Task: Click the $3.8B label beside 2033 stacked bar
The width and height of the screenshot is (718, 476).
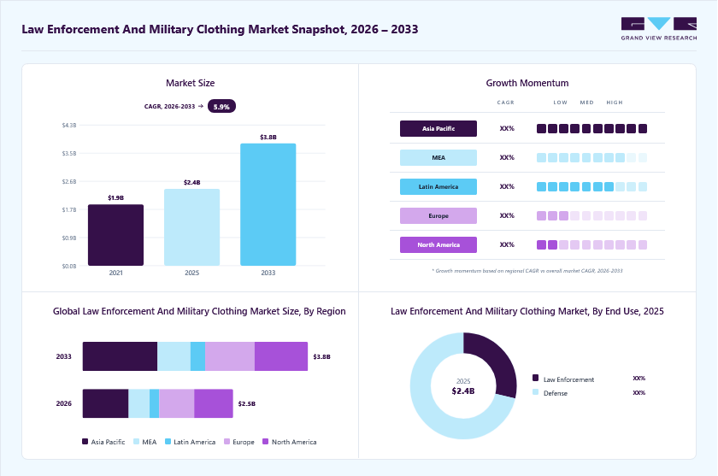Action: [321, 356]
